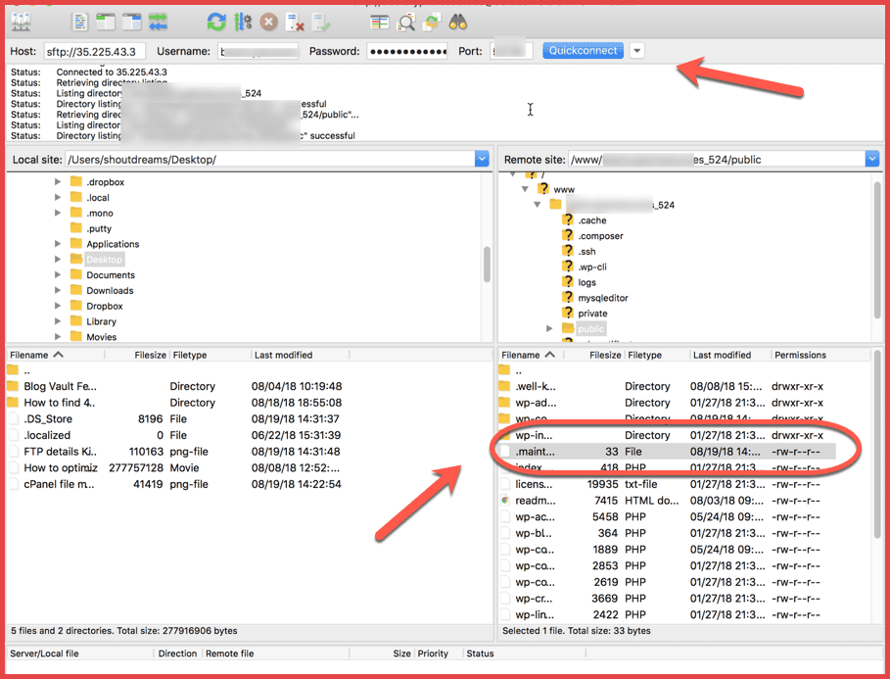This screenshot has width=890, height=679.
Task: Reconnect to the last used server
Action: click(x=319, y=22)
